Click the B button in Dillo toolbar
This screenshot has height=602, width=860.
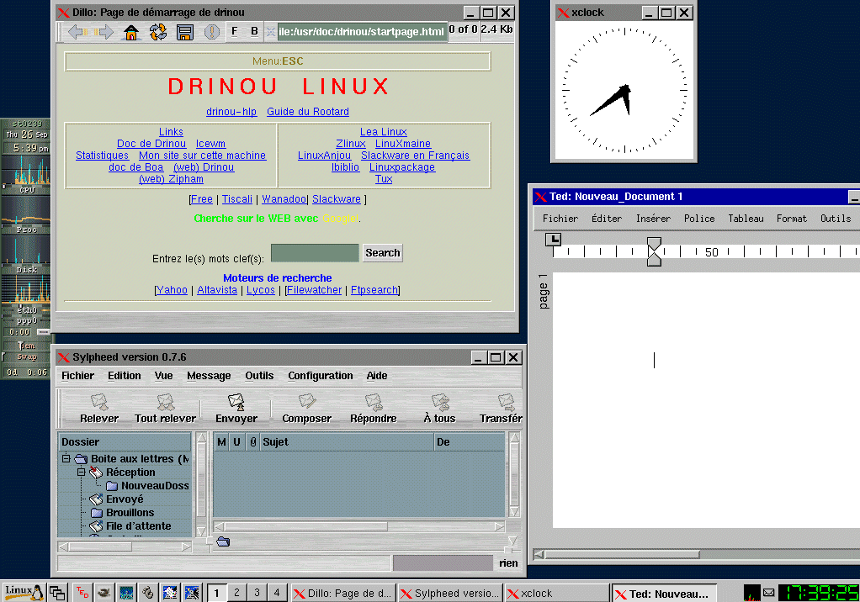(x=254, y=31)
